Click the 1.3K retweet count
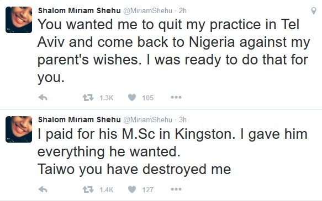 [107, 98]
